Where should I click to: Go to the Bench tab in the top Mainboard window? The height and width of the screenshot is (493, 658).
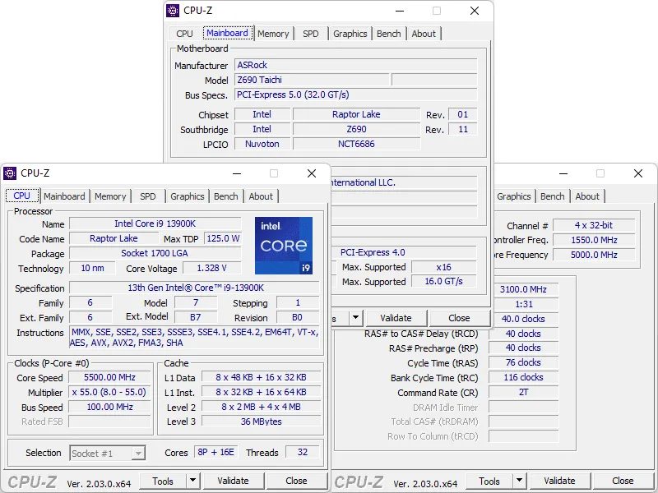point(388,34)
